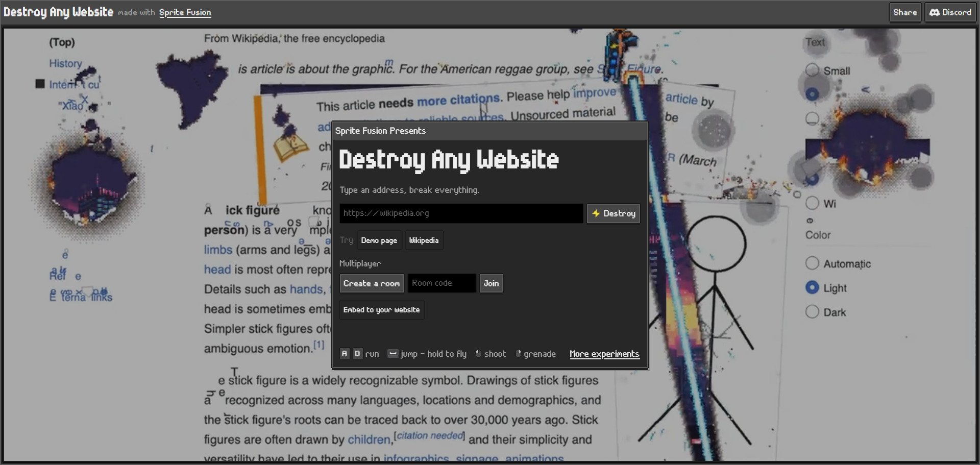The height and width of the screenshot is (465, 980).
Task: Click the A key hint icon
Action: [345, 354]
